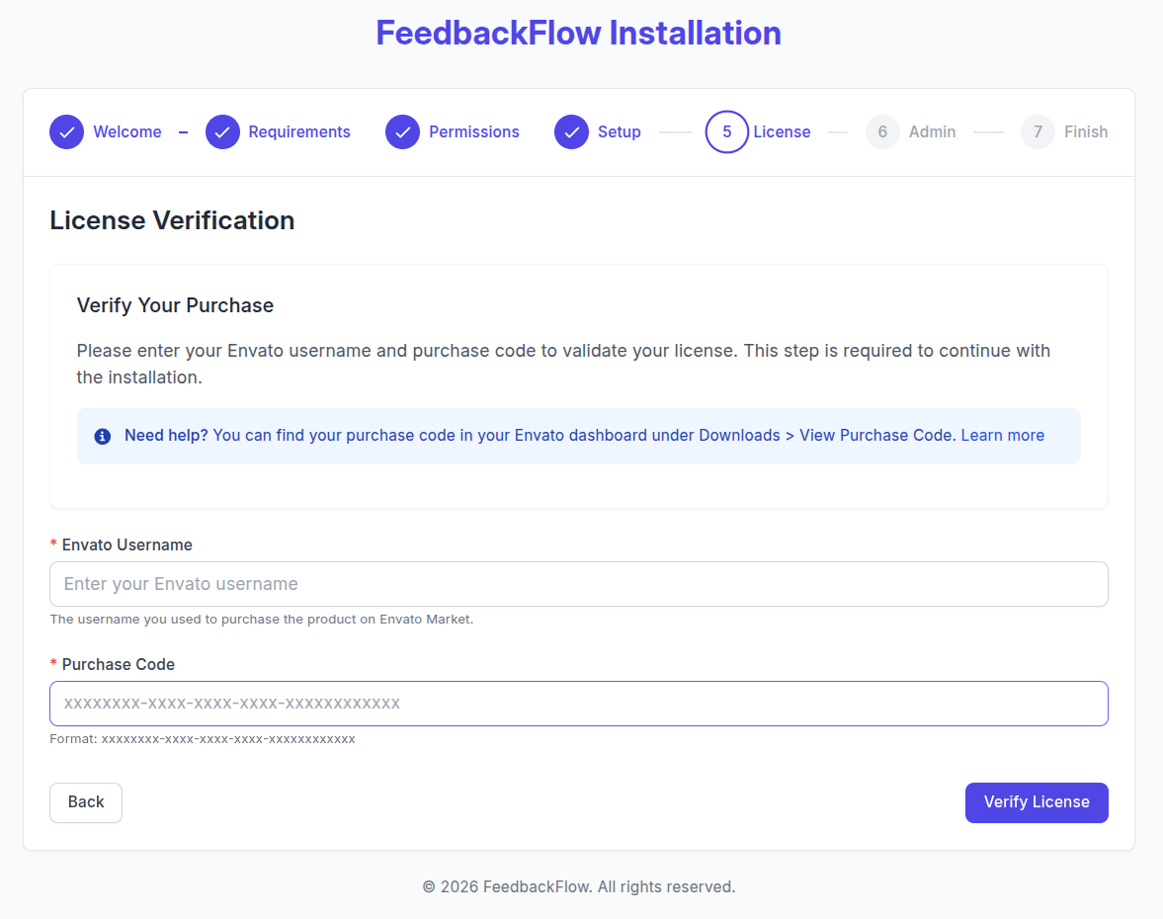The height and width of the screenshot is (919, 1163).
Task: Click the Requirements step label
Action: pos(299,131)
